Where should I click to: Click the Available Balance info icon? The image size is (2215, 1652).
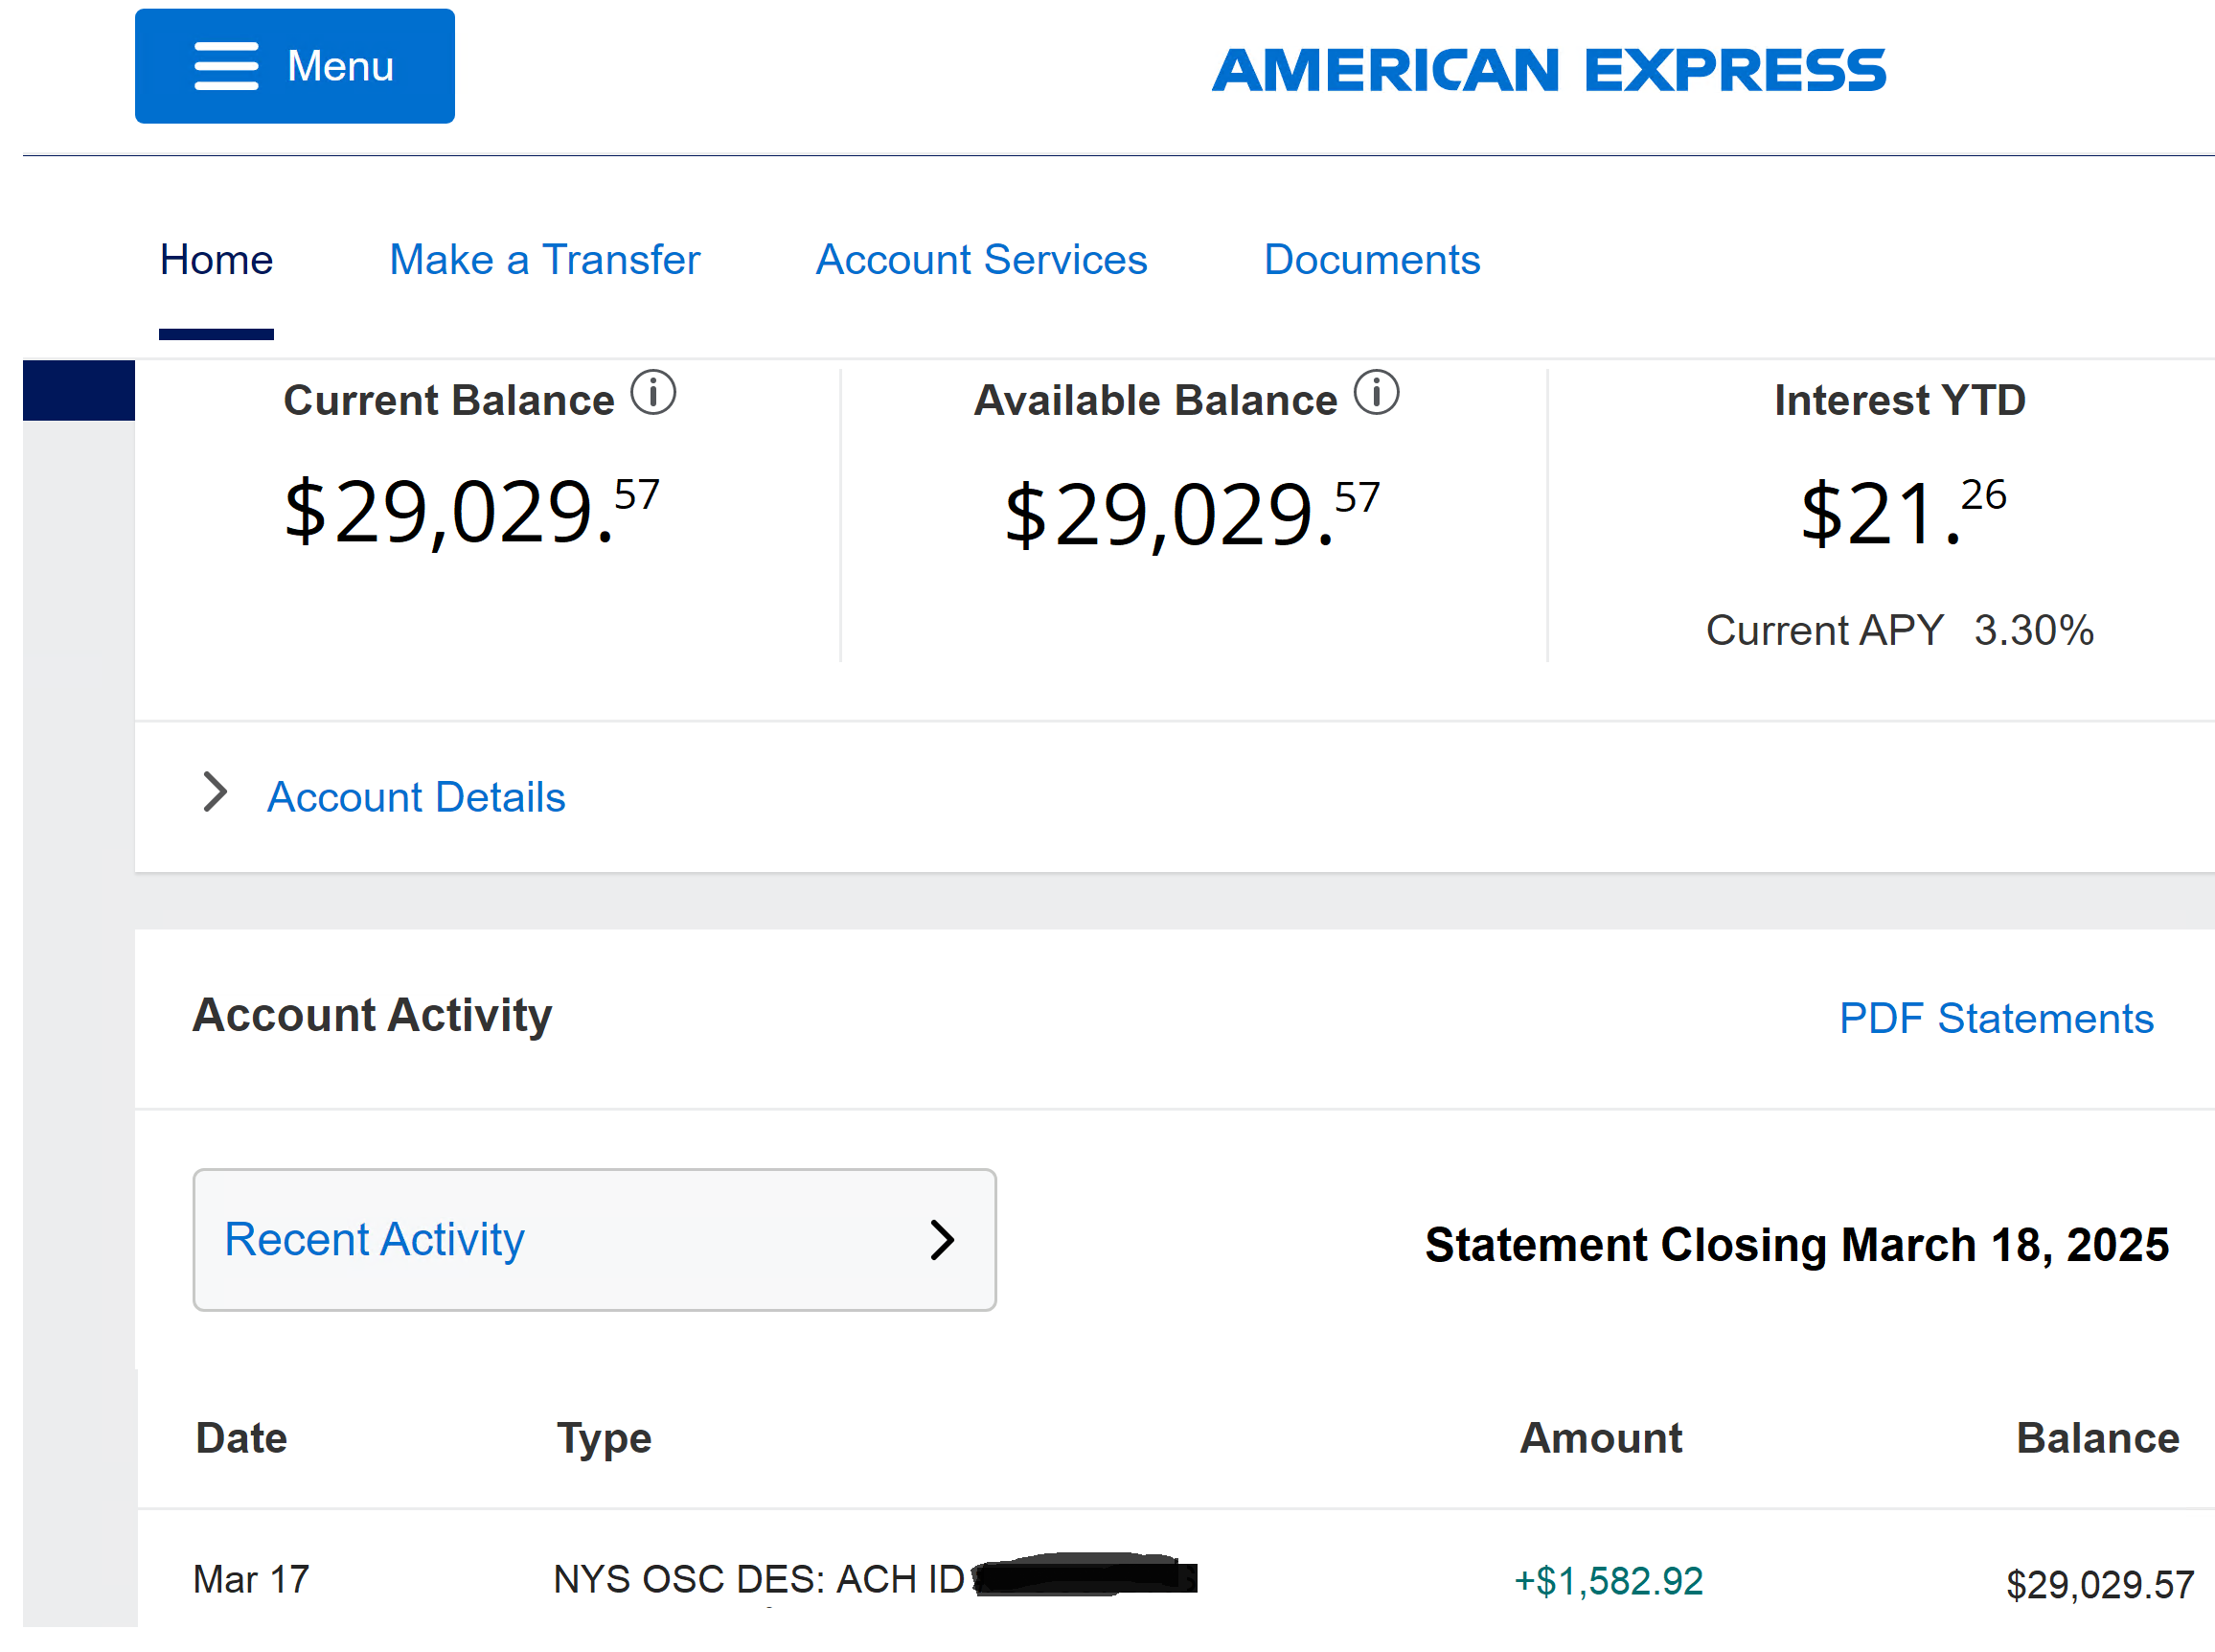1377,393
